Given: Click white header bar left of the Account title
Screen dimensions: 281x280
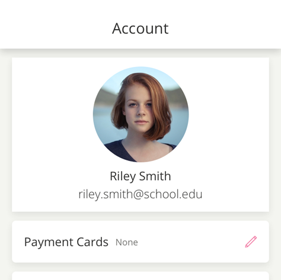Looking at the screenshot, I should coord(55,28).
